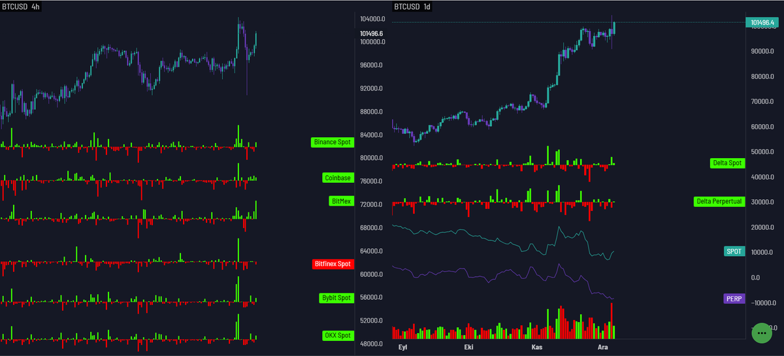Click the 88000.0 level on left price axis
Viewport: 784px width, 356px height.
(x=372, y=112)
